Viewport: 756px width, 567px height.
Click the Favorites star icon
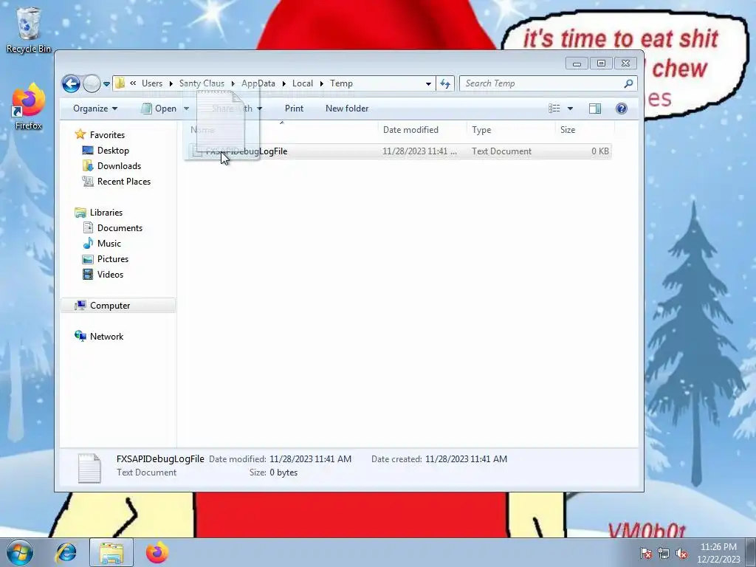(80, 134)
